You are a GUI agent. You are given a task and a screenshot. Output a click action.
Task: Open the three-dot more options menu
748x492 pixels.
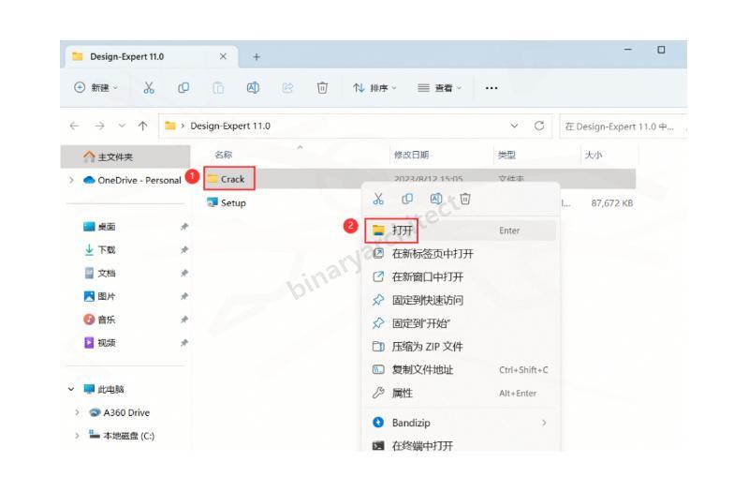pyautogui.click(x=491, y=88)
